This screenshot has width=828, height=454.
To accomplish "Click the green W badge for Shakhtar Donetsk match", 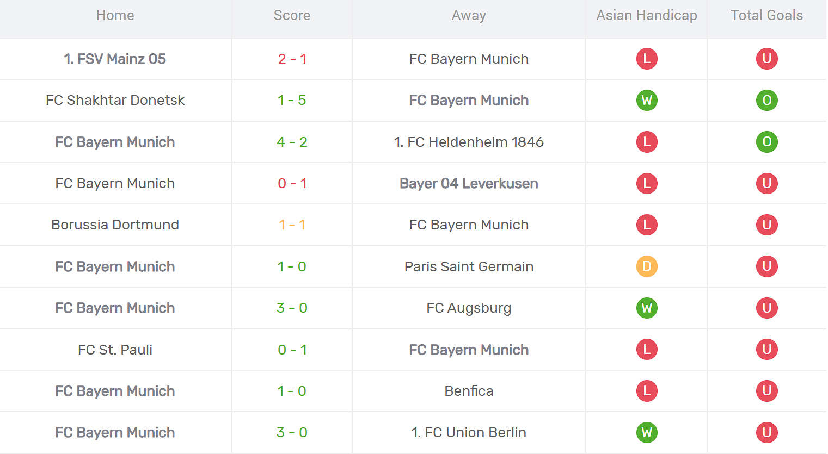I will coord(647,100).
